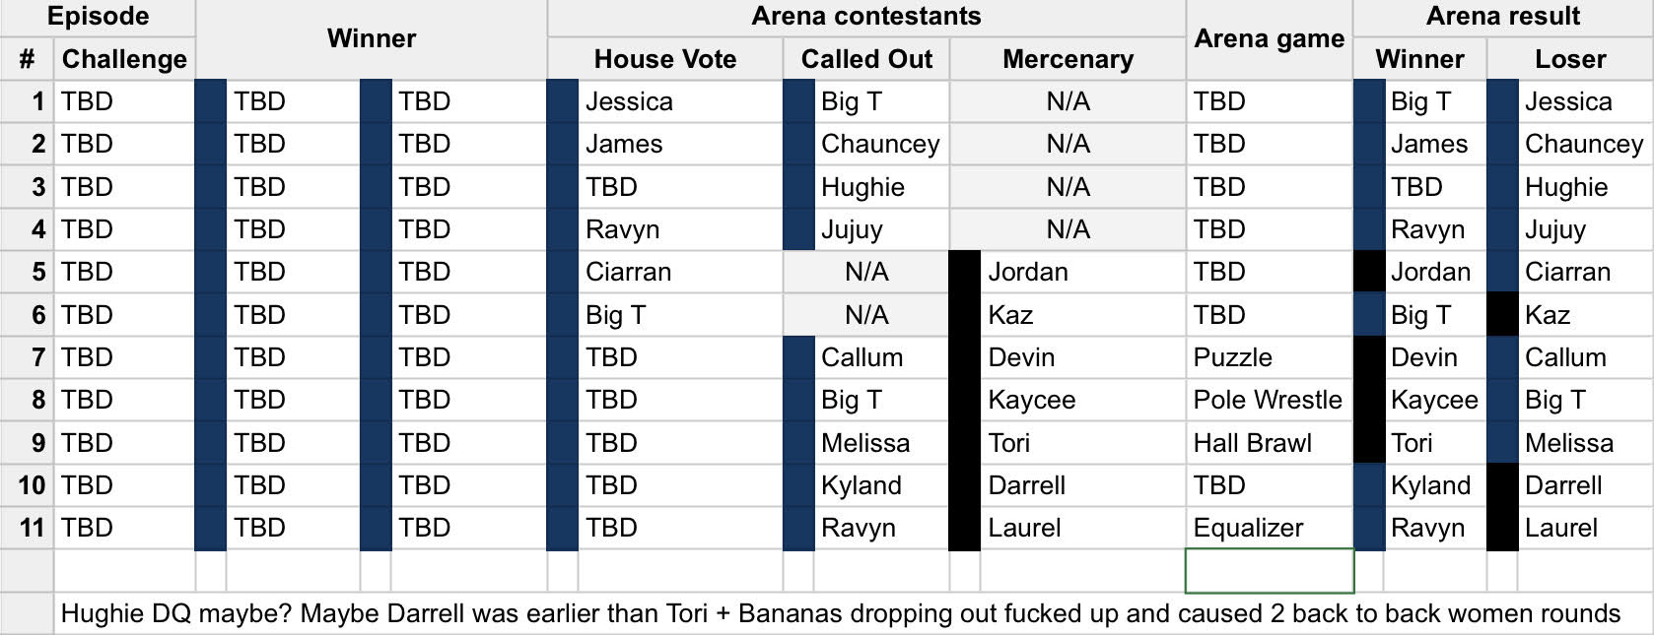Click the Chauncey Called Out cell
This screenshot has height=635, width=1654.
point(881,144)
